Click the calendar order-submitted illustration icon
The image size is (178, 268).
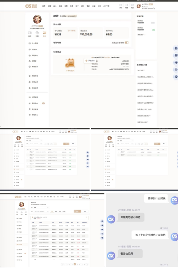pyautogui.click(x=70, y=63)
